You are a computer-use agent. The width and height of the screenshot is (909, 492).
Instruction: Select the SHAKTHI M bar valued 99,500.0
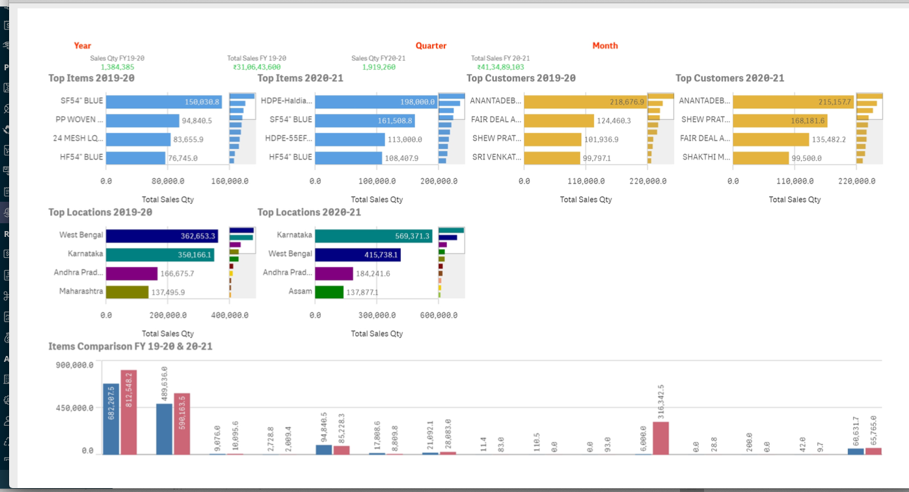(x=761, y=158)
